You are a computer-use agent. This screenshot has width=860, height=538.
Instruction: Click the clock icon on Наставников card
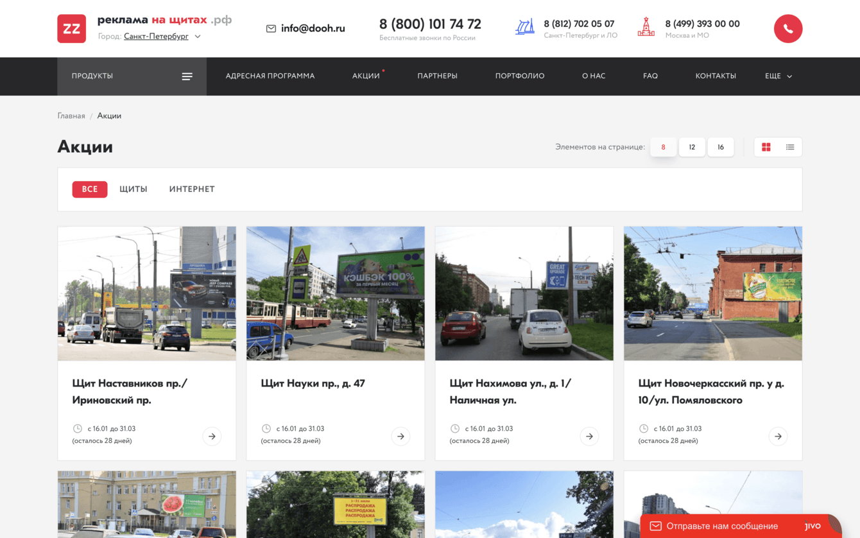click(x=77, y=428)
